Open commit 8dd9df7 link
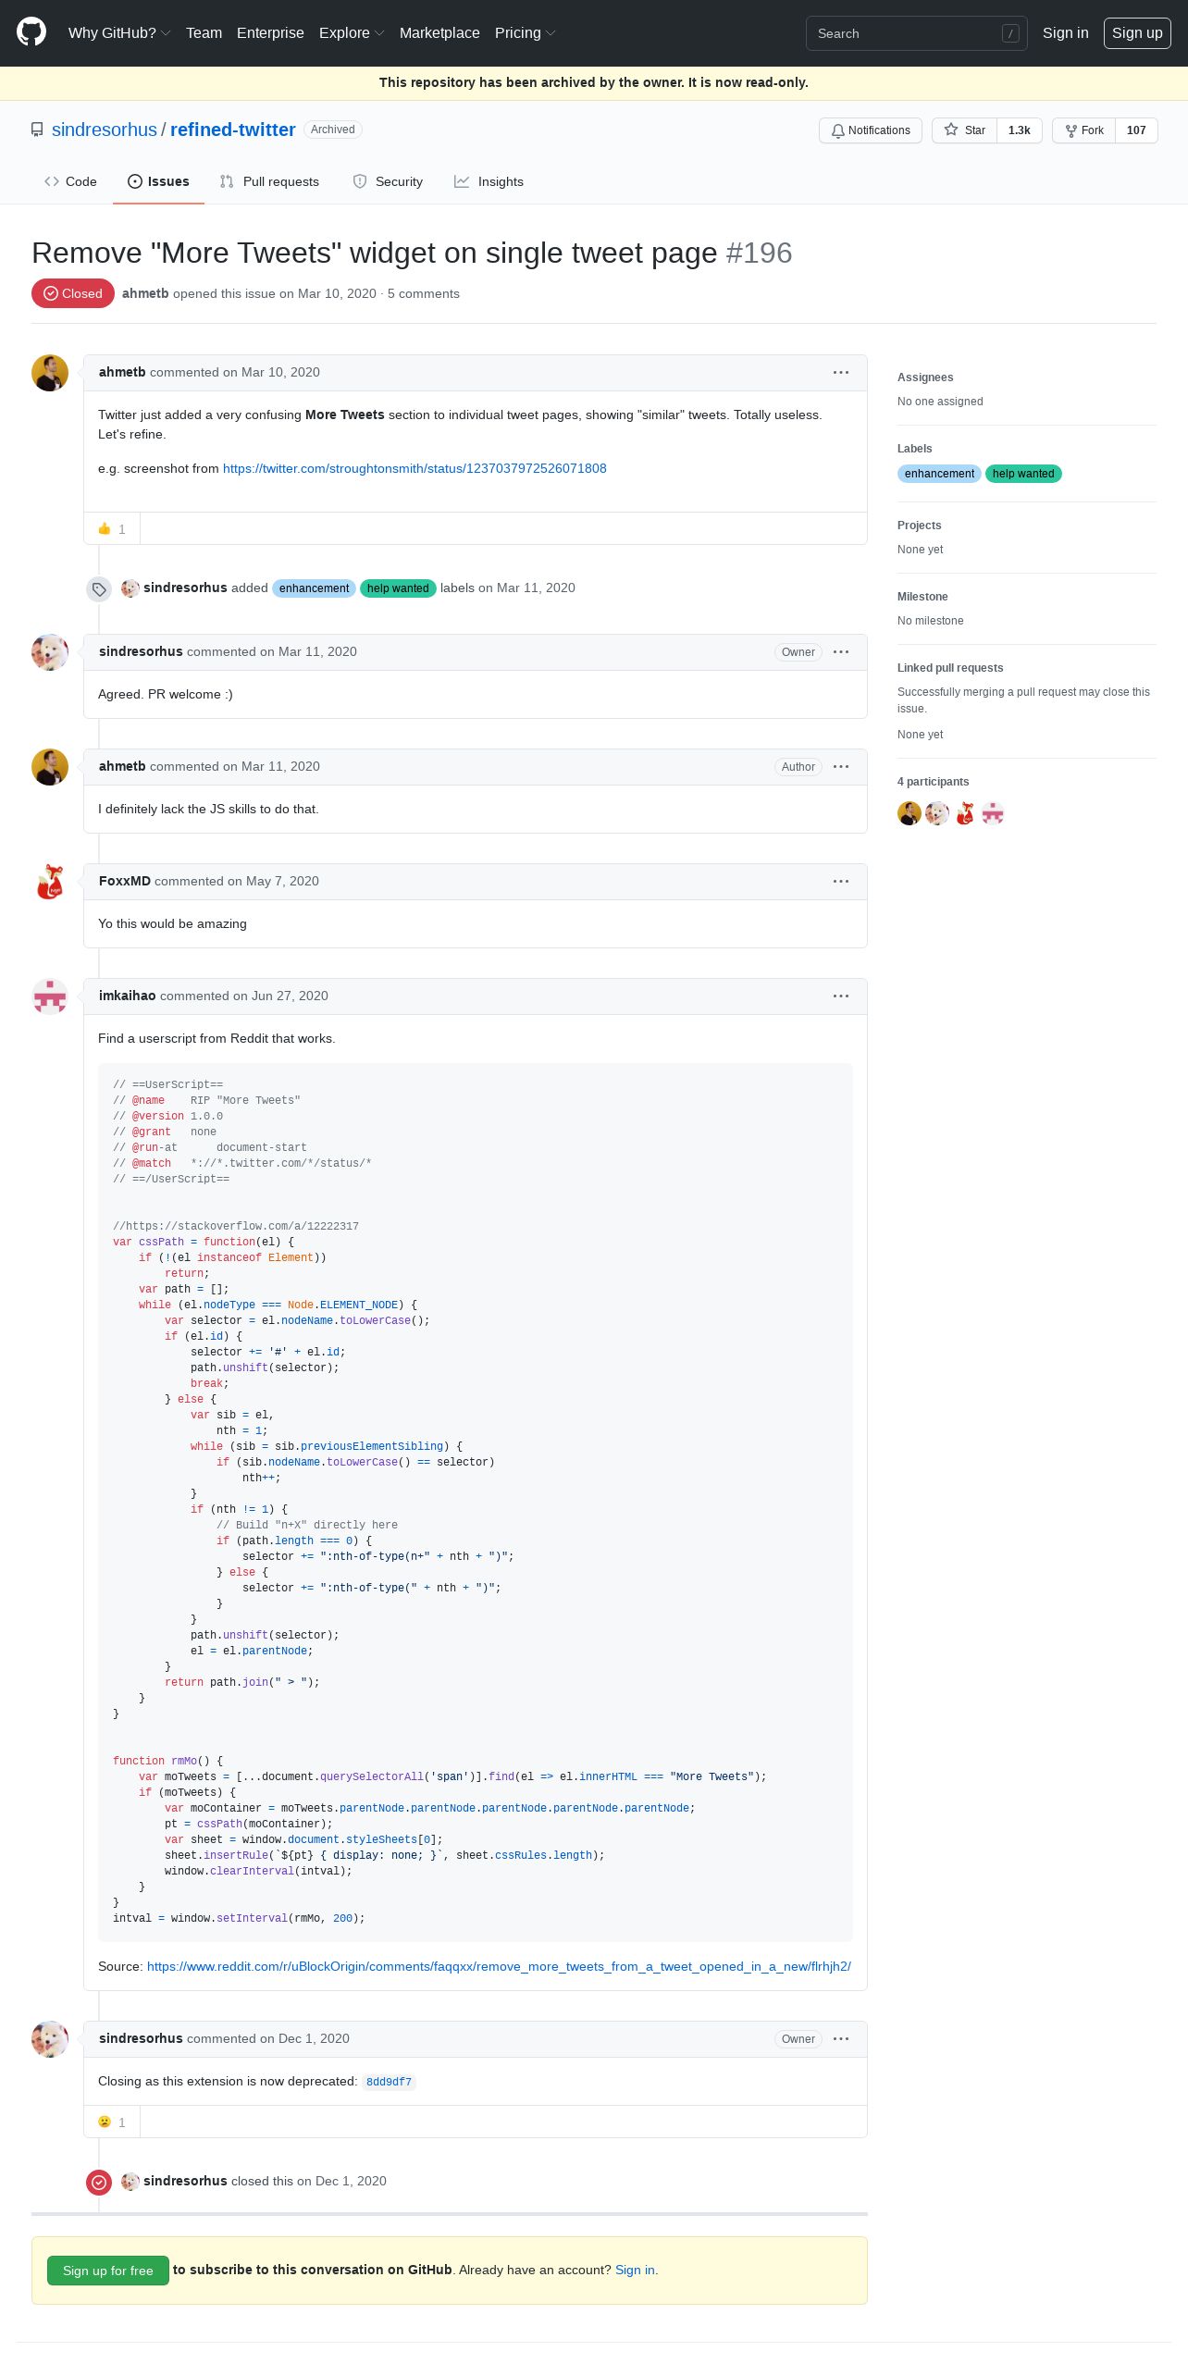Screen dimensions: 1188x2376 pyautogui.click(x=389, y=2082)
